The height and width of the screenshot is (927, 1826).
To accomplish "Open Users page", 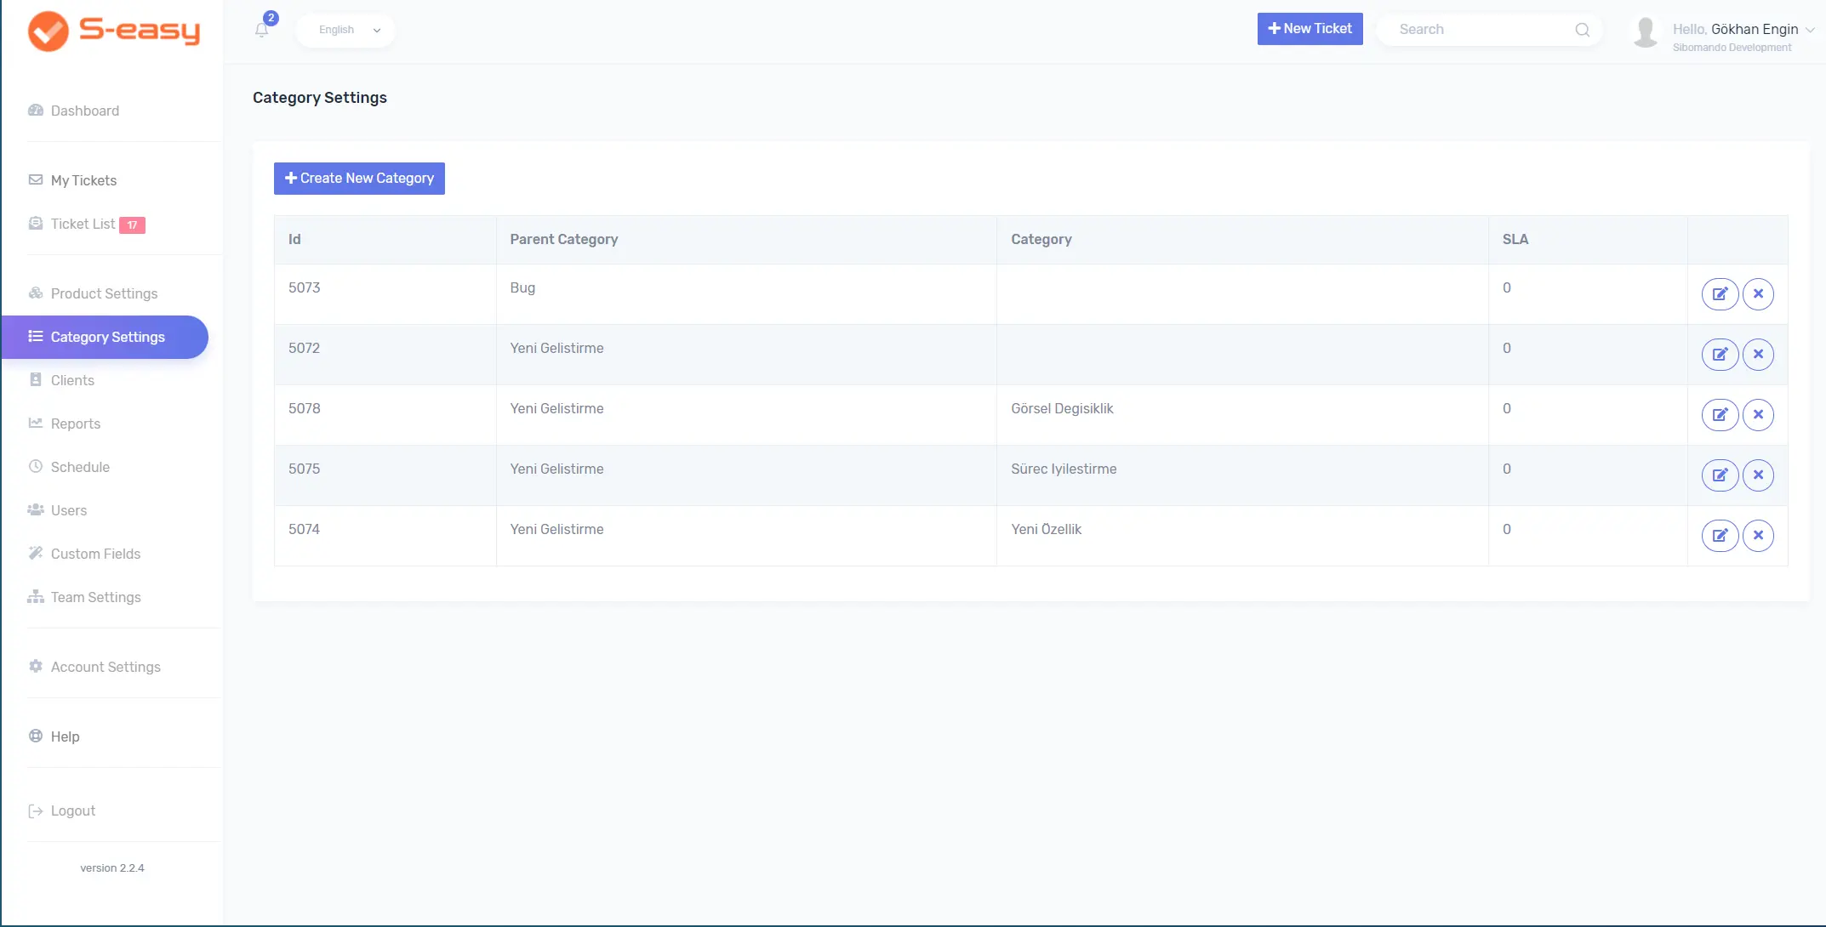I will tap(68, 510).
